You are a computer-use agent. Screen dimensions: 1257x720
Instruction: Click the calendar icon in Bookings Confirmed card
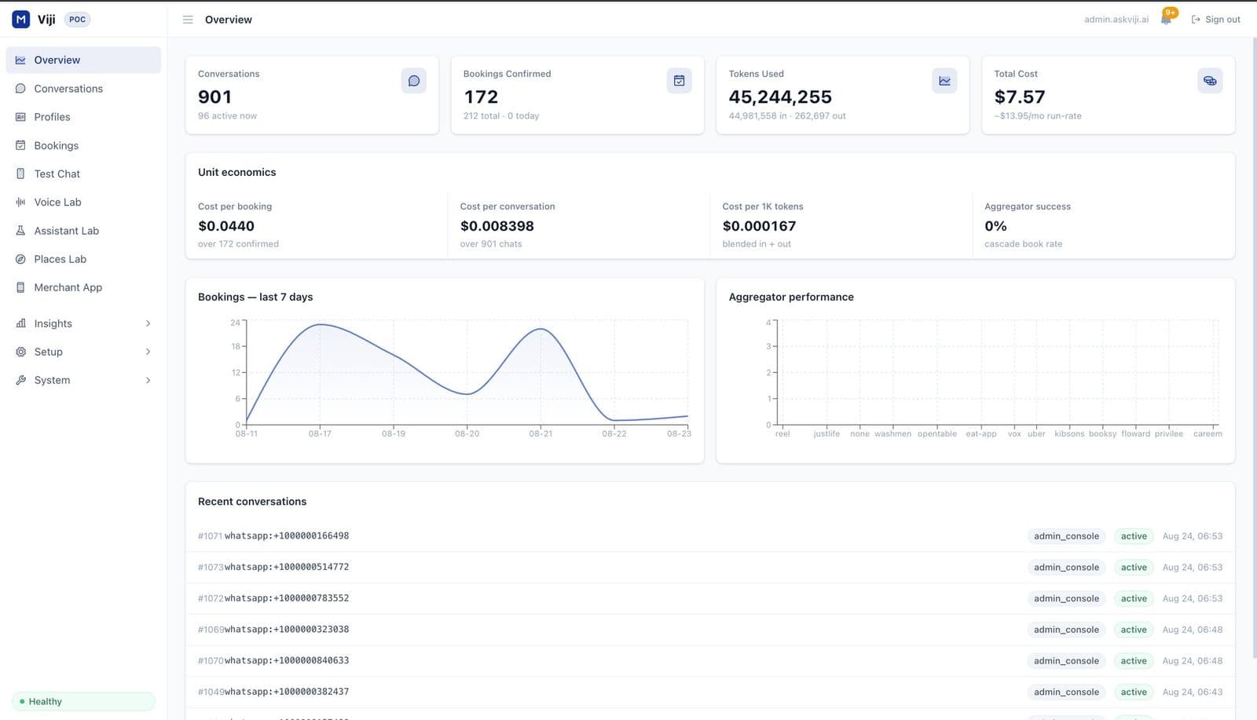pyautogui.click(x=680, y=81)
